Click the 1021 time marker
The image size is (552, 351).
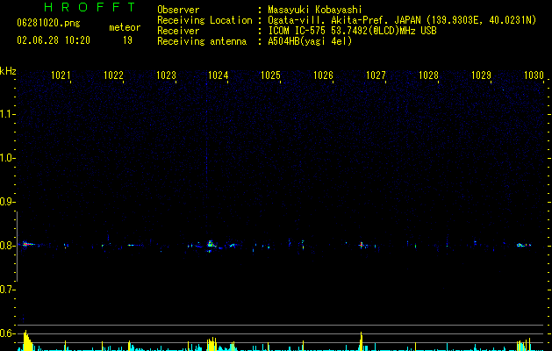click(x=61, y=75)
